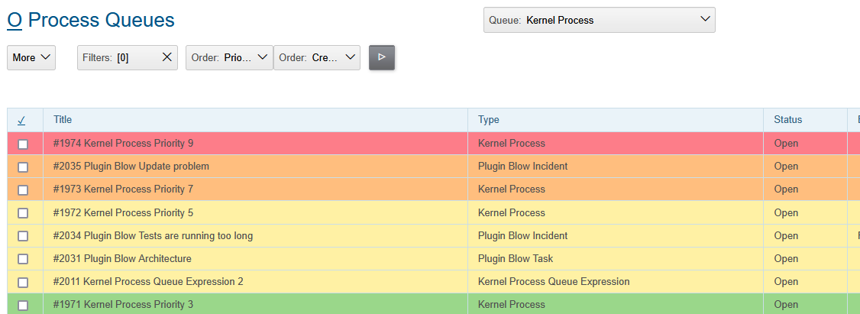Select checkbox for #2035 Plugin Blow Update problem
This screenshot has height=314, width=860.
point(23,167)
